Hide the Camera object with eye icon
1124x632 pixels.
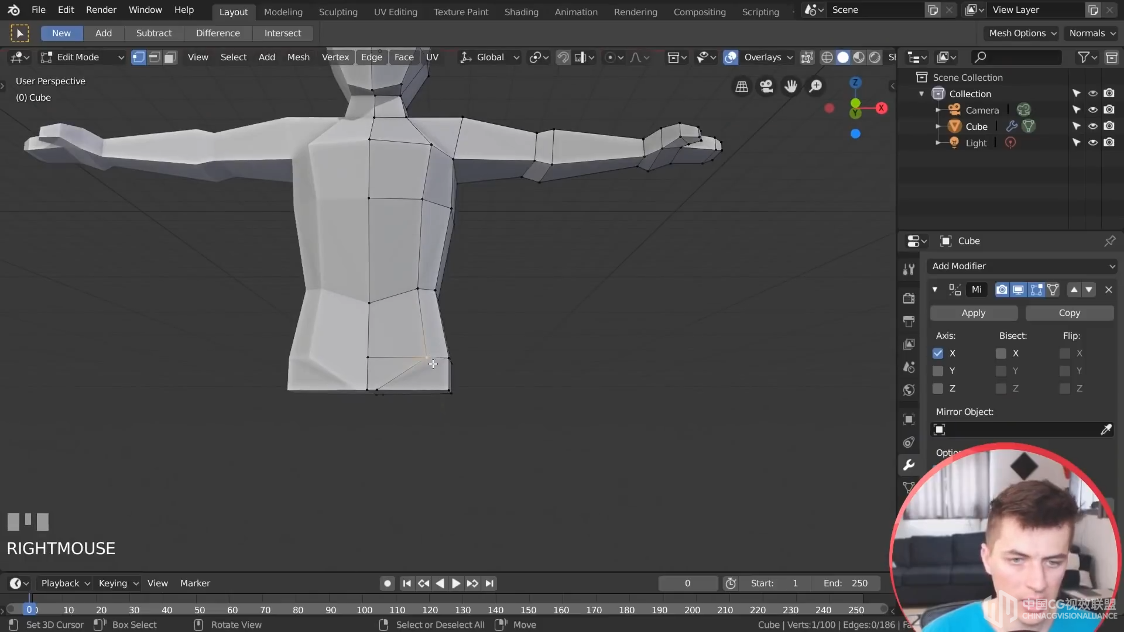[1093, 110]
